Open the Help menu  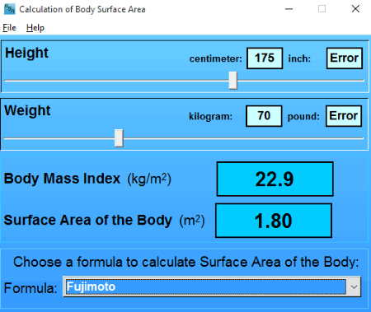(x=35, y=28)
